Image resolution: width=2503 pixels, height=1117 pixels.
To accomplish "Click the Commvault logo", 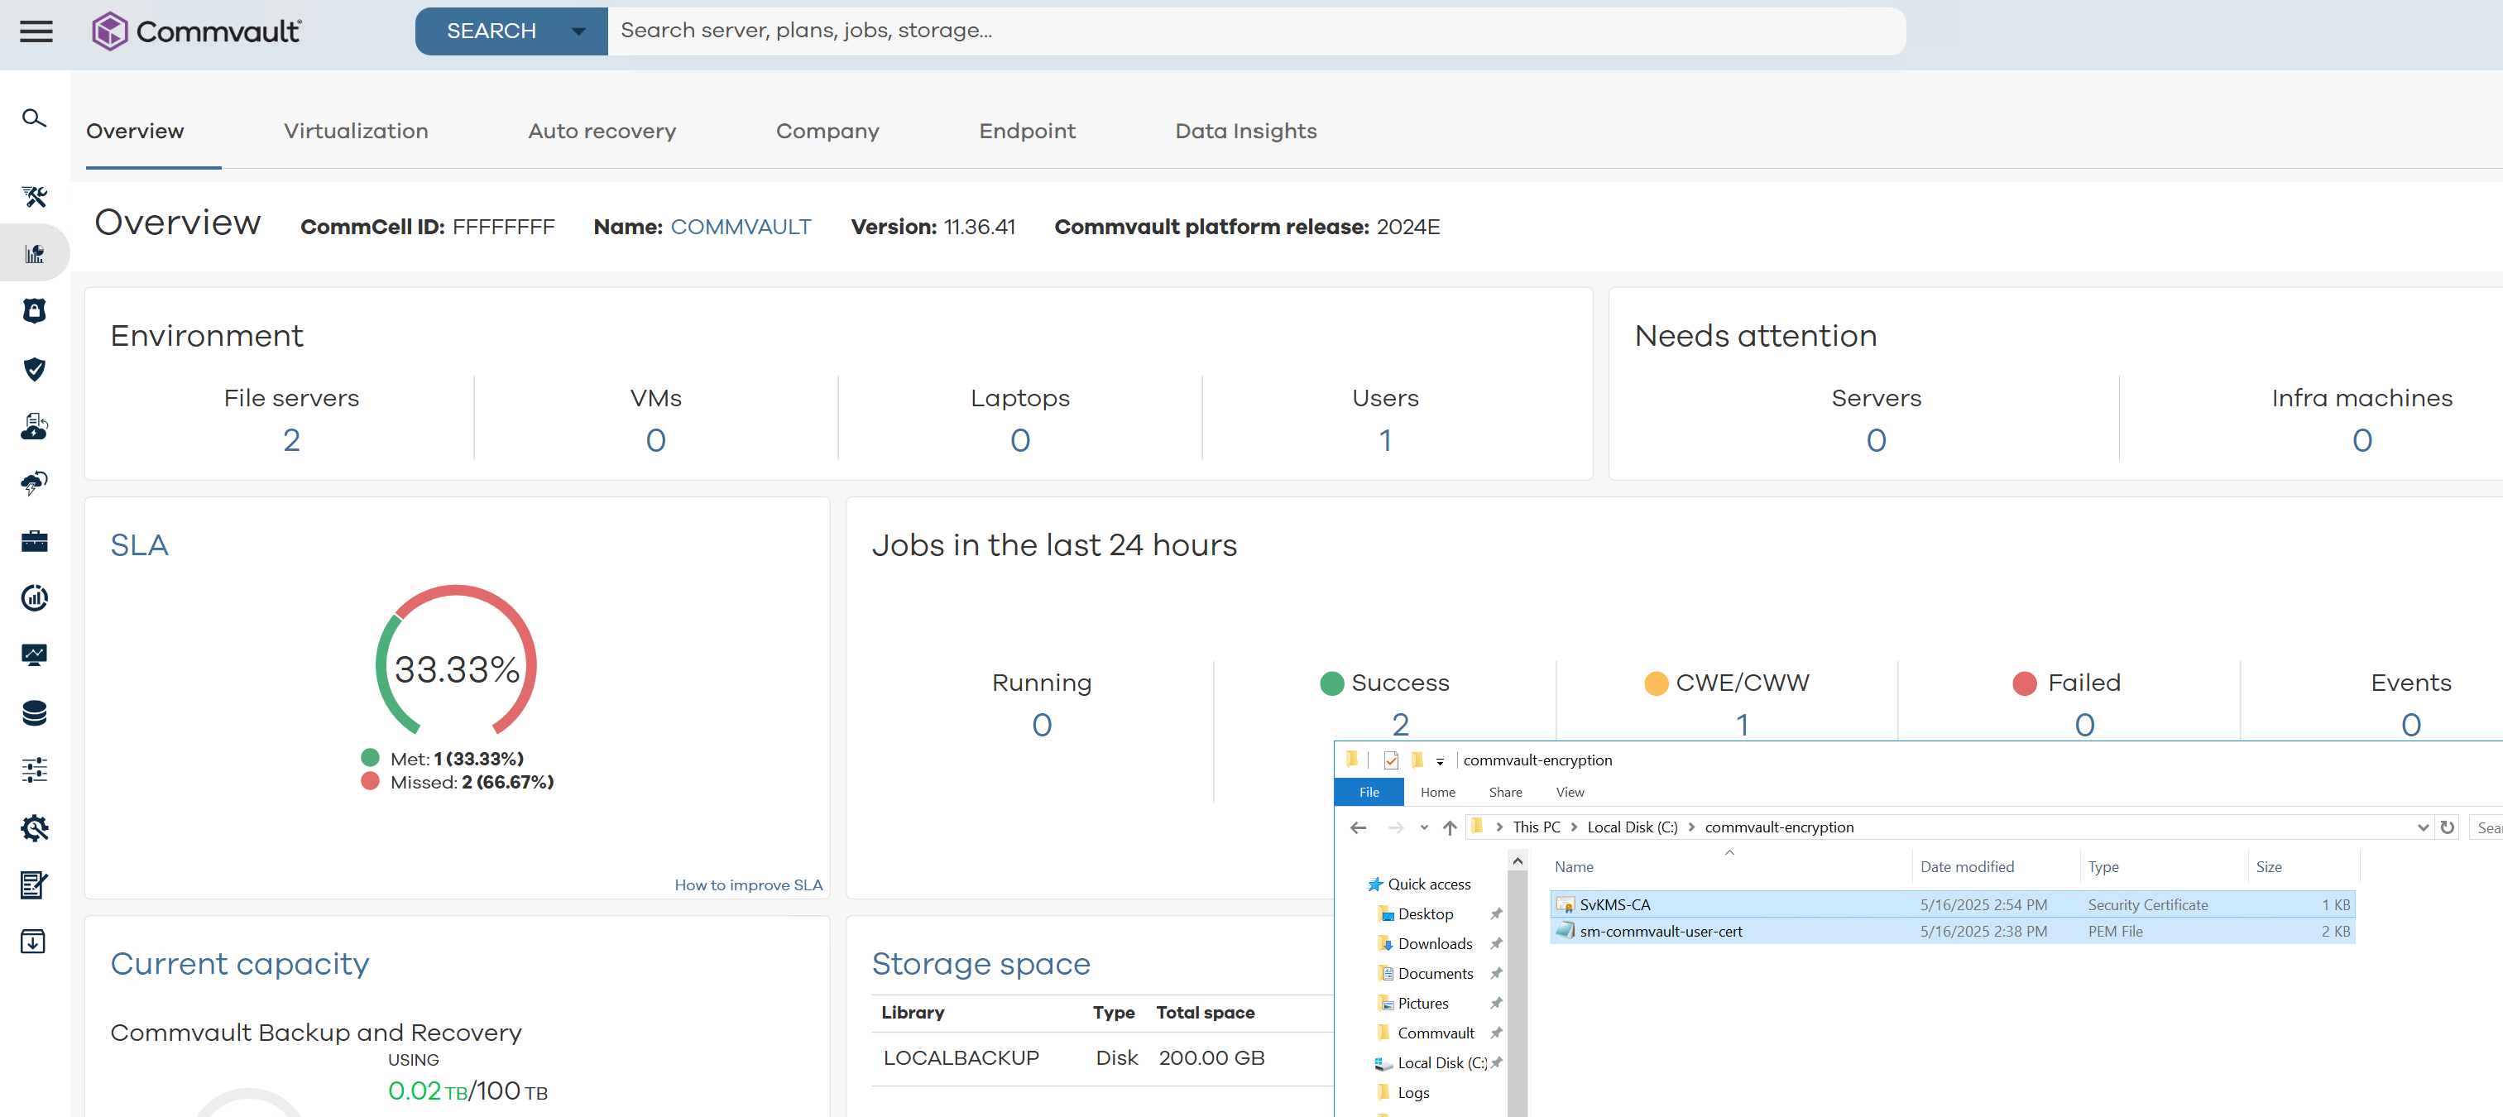I will click(x=196, y=31).
